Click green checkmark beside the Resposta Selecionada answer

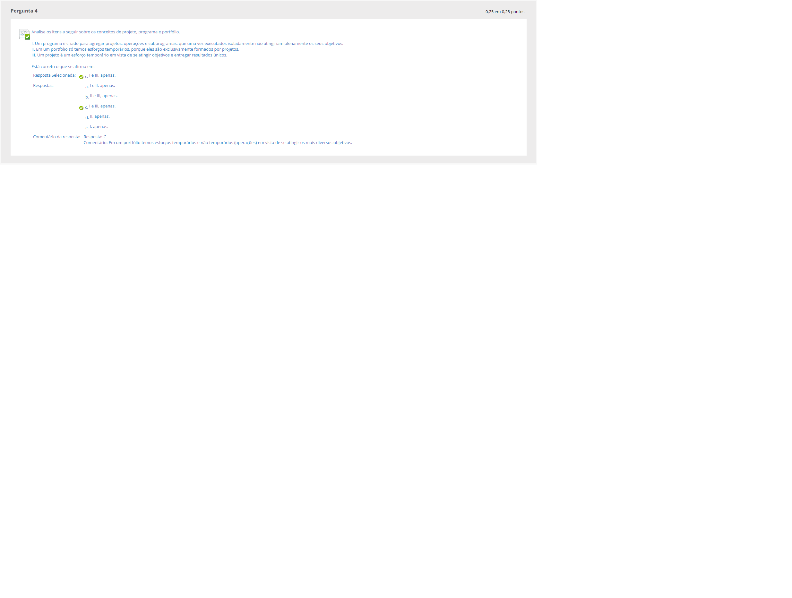(x=81, y=77)
